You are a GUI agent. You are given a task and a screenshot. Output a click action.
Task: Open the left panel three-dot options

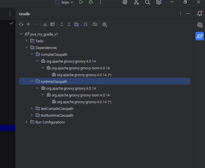[10, 14]
